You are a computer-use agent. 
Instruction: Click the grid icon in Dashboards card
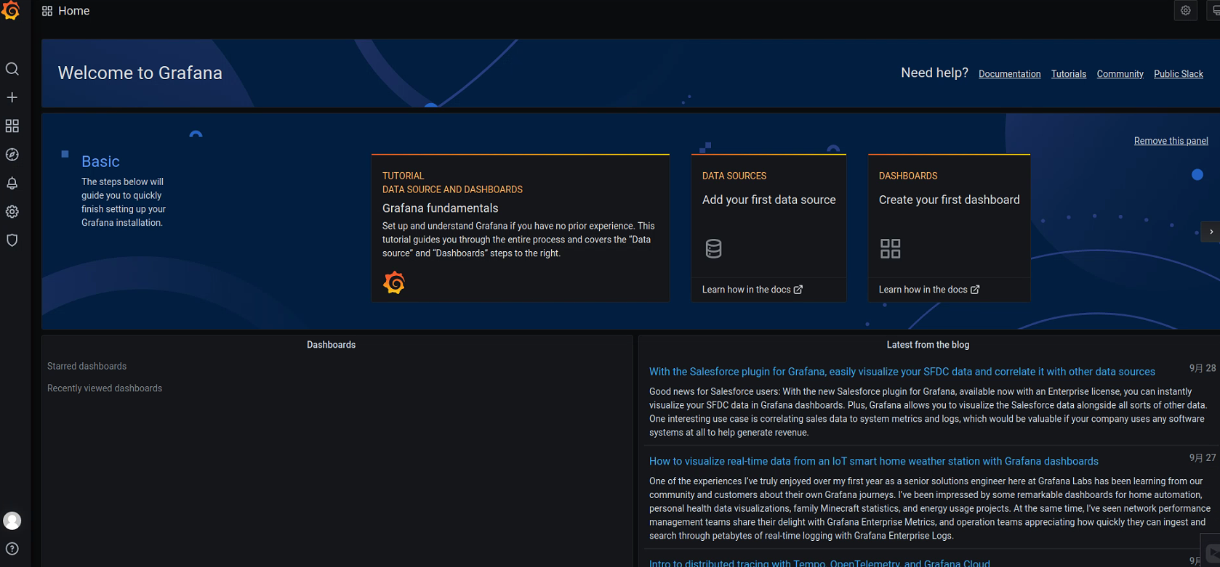(891, 248)
